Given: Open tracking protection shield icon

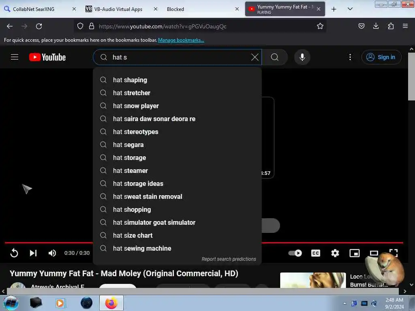Looking at the screenshot, I should [80, 26].
